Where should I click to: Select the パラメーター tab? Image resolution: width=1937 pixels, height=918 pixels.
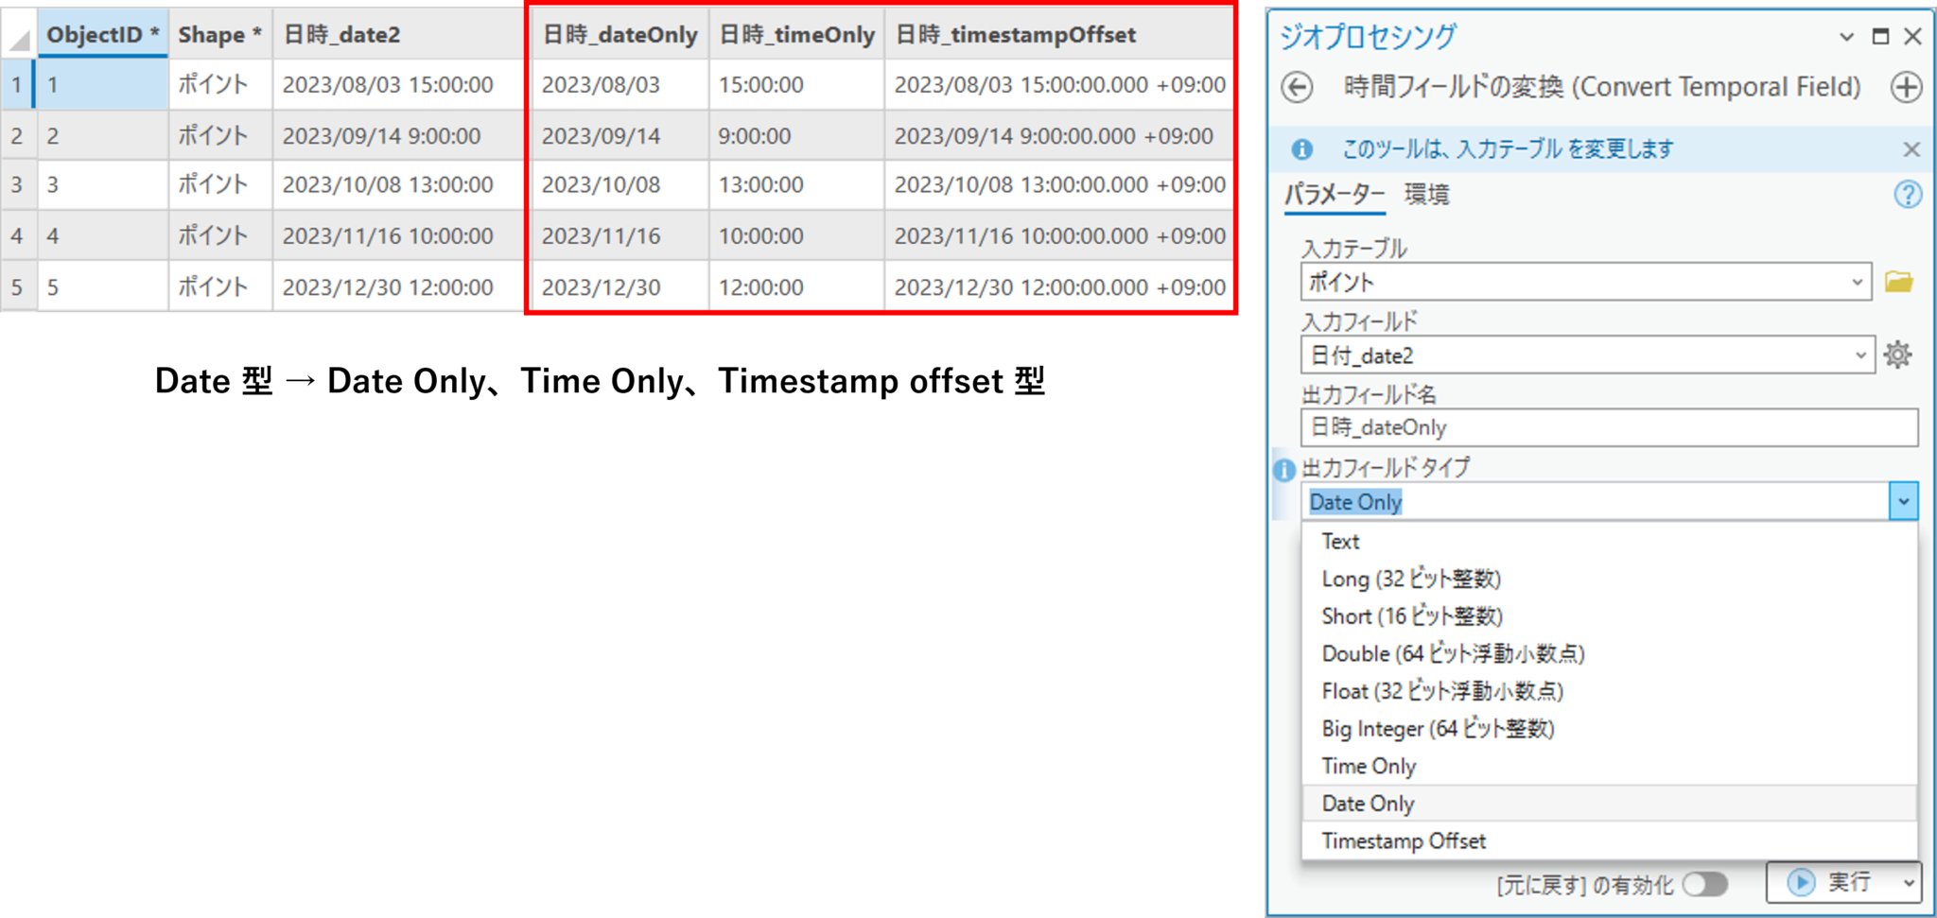point(1335,195)
